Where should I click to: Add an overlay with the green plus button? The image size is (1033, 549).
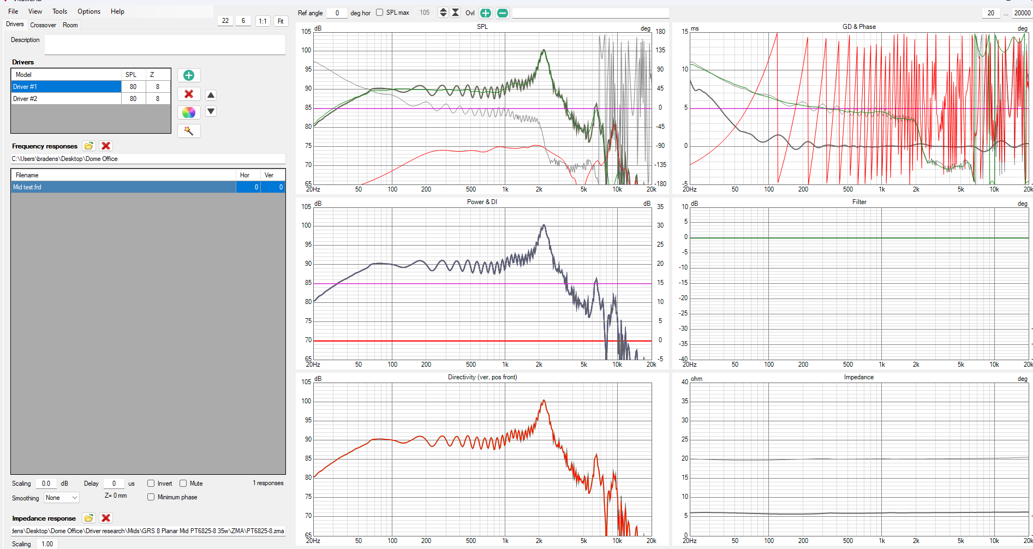485,13
